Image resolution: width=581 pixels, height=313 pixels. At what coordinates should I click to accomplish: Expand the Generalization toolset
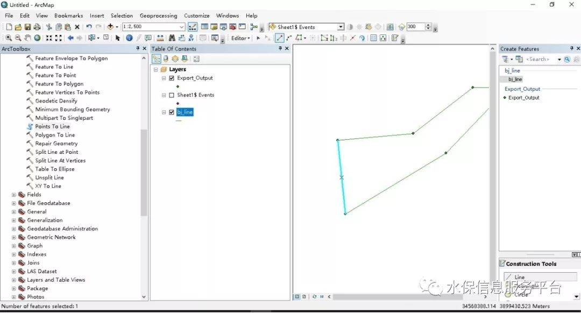(13, 220)
